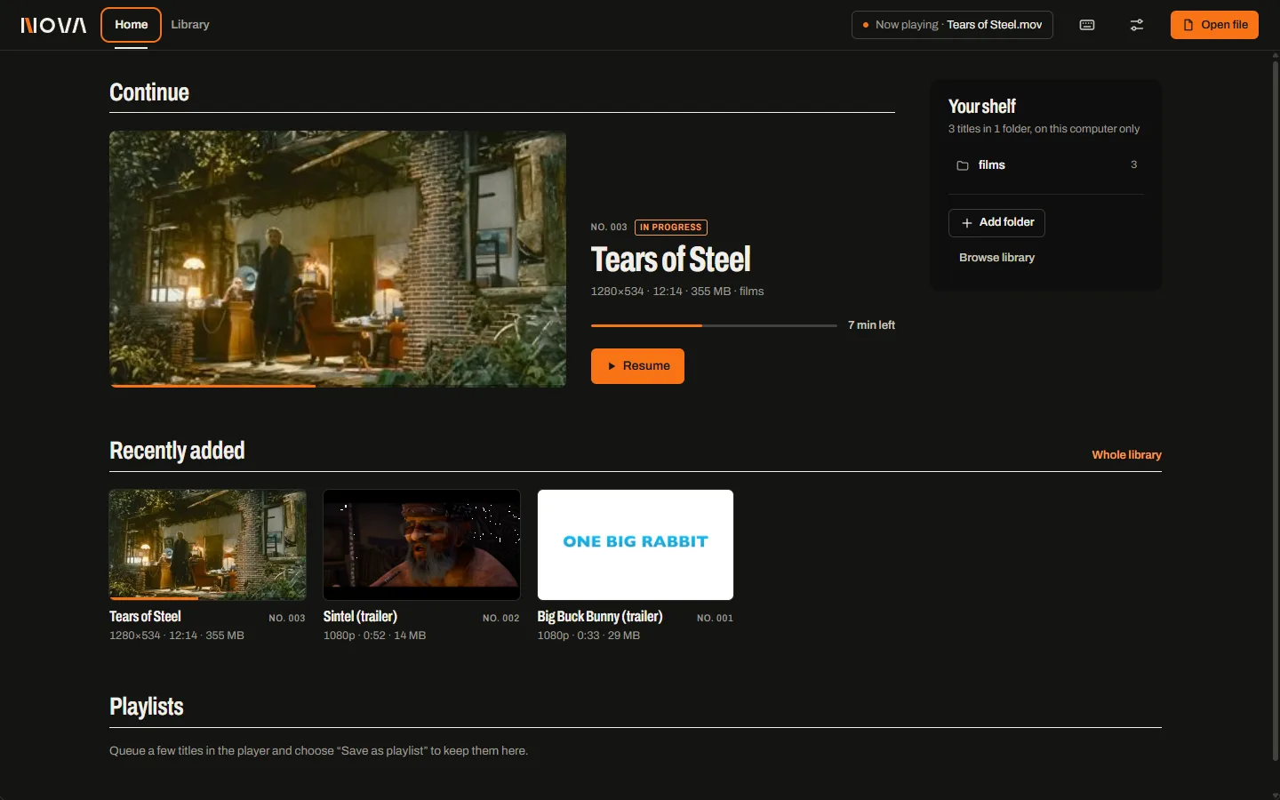Open the Now playing Tears of Steel.mov pill

pyautogui.click(x=952, y=25)
